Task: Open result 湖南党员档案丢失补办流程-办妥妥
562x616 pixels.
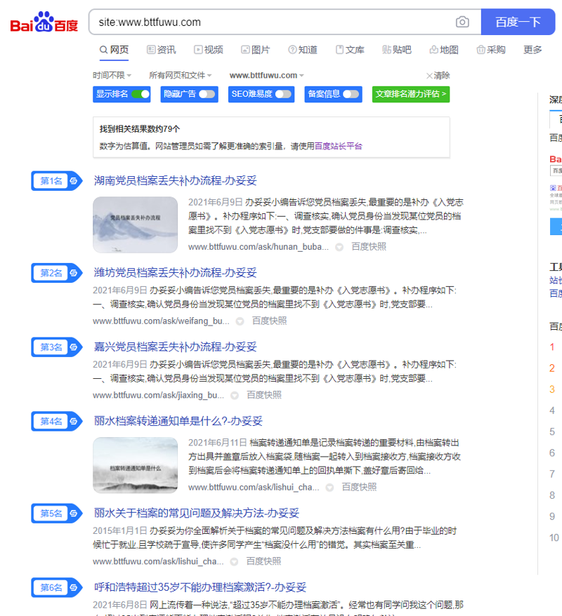Action: (176, 181)
